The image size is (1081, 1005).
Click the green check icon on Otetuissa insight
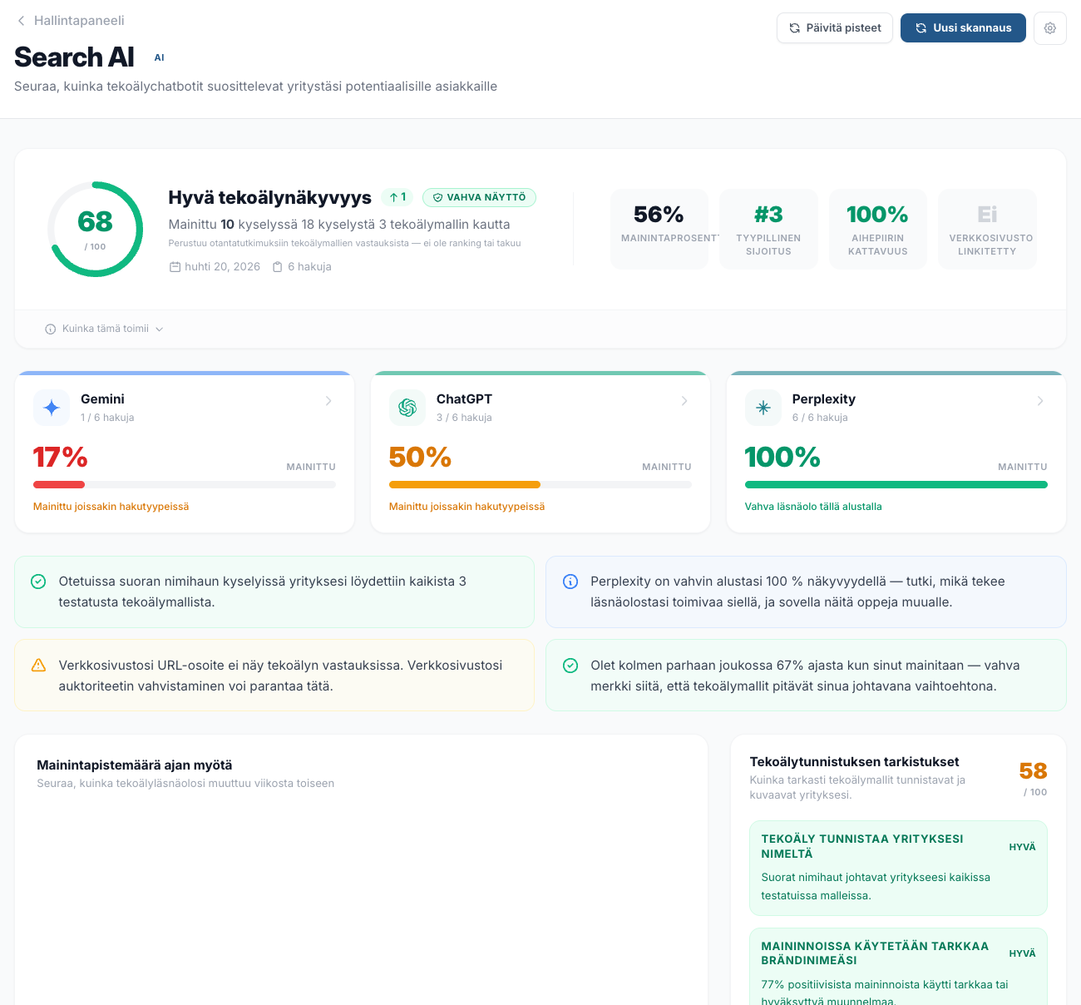[x=38, y=582]
